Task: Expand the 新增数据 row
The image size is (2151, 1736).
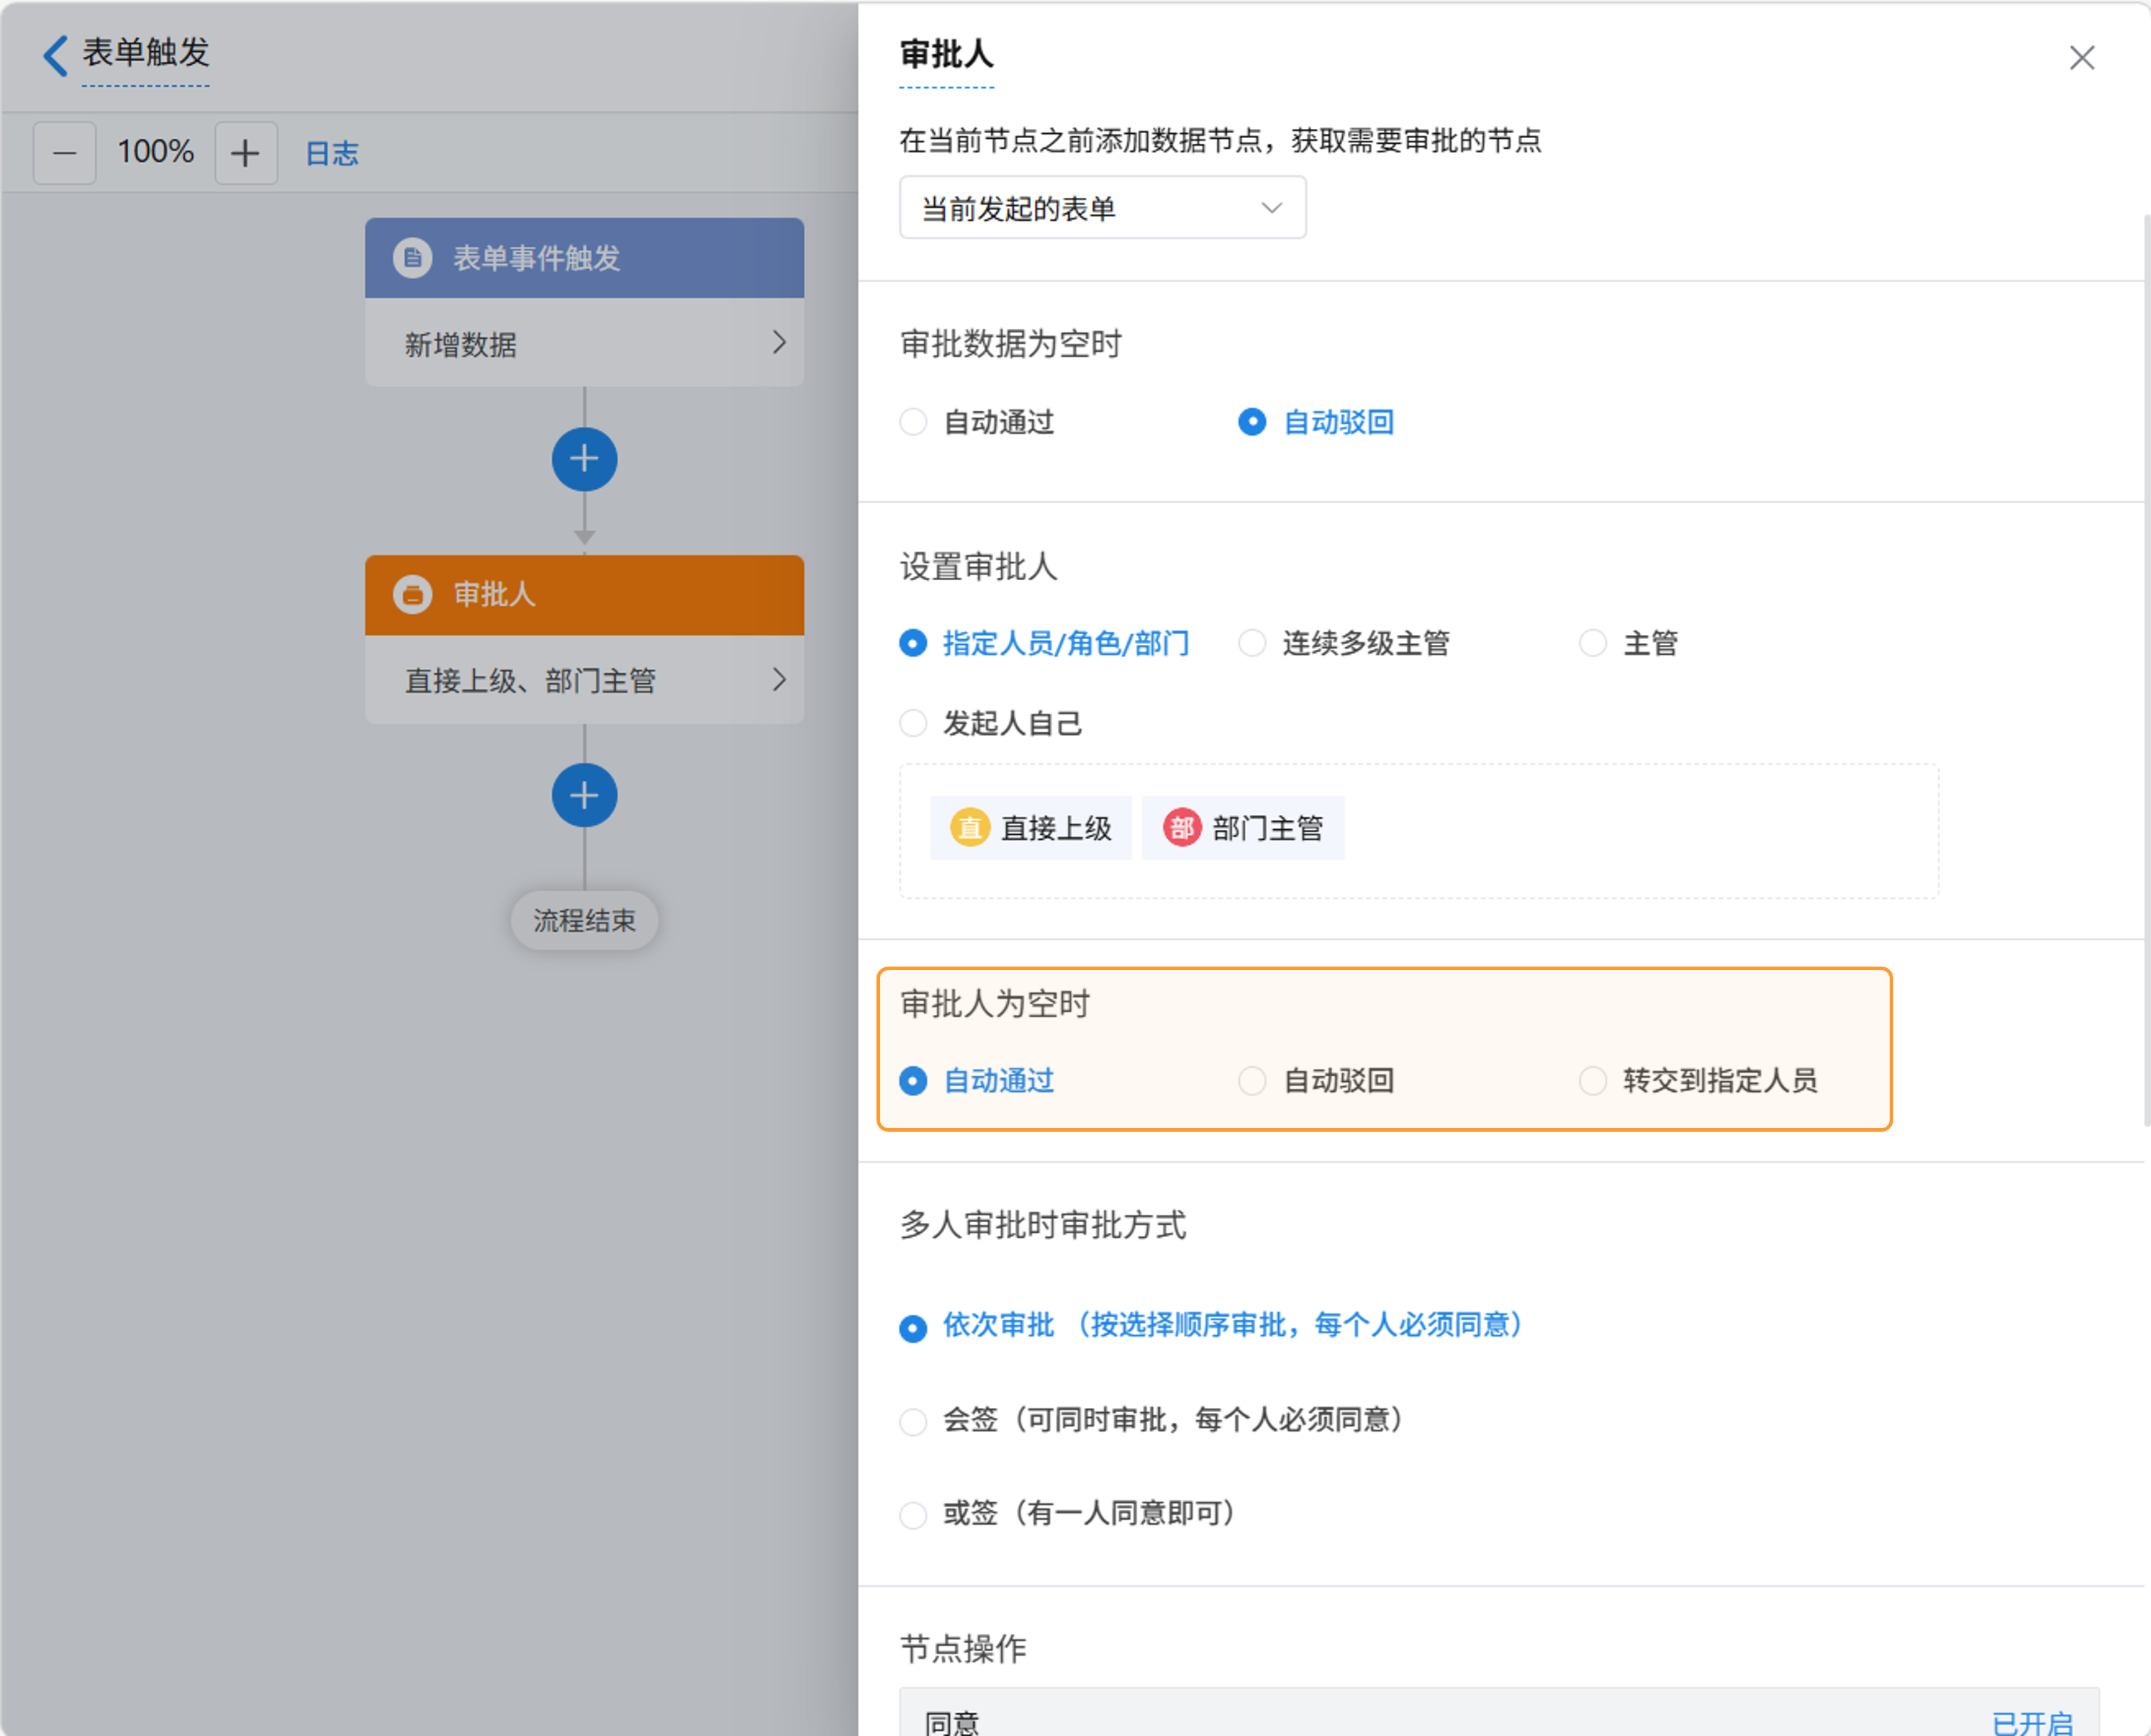Action: coord(780,343)
